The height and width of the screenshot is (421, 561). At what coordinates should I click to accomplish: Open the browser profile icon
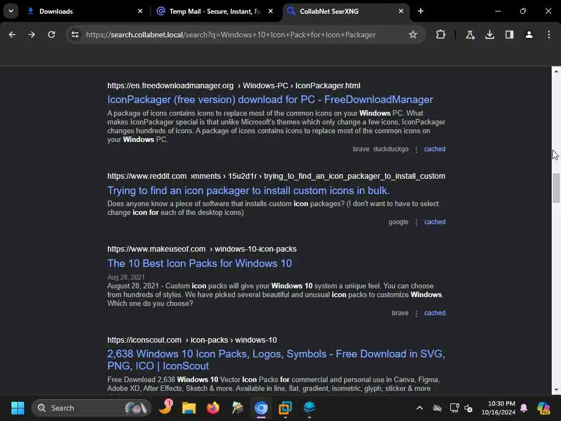(529, 35)
